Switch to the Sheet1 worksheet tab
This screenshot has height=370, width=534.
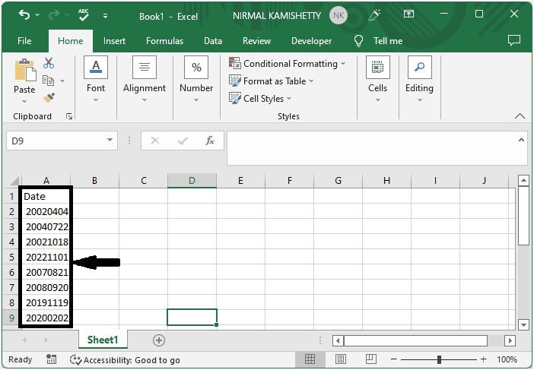103,340
